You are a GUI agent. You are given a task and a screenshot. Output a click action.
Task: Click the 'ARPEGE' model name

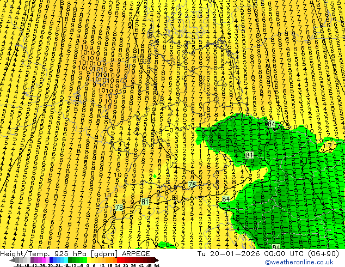pos(135,253)
